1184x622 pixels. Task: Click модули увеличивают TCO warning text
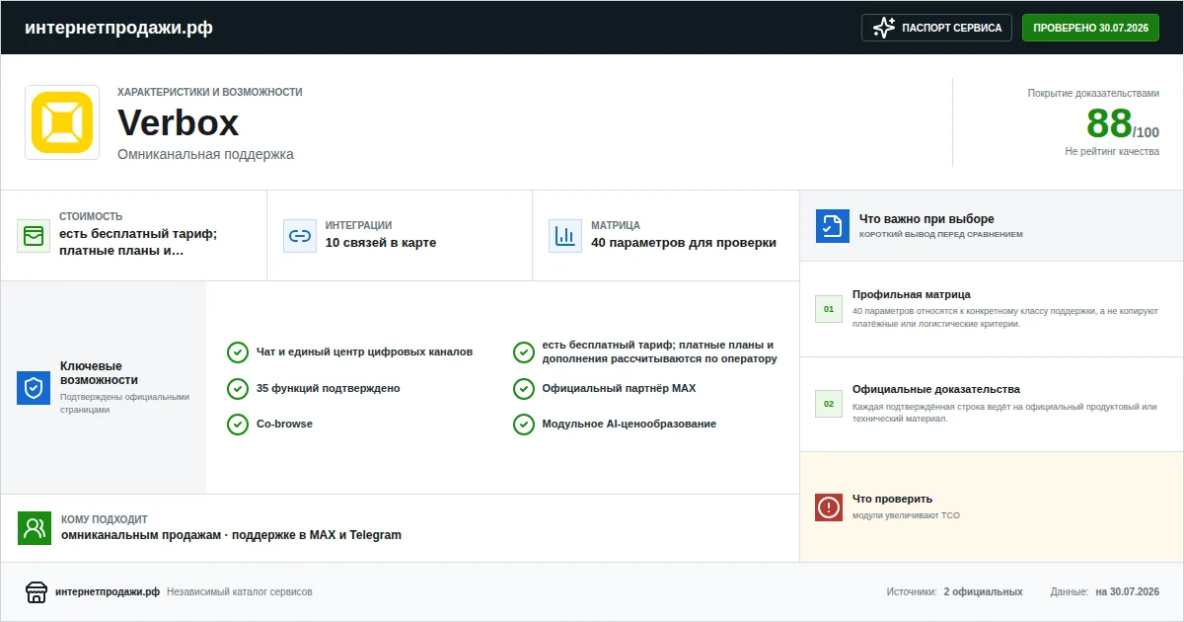coord(906,515)
